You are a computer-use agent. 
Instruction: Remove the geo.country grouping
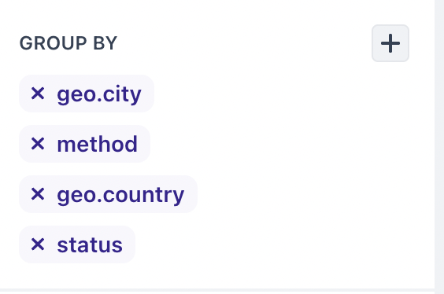click(38, 194)
